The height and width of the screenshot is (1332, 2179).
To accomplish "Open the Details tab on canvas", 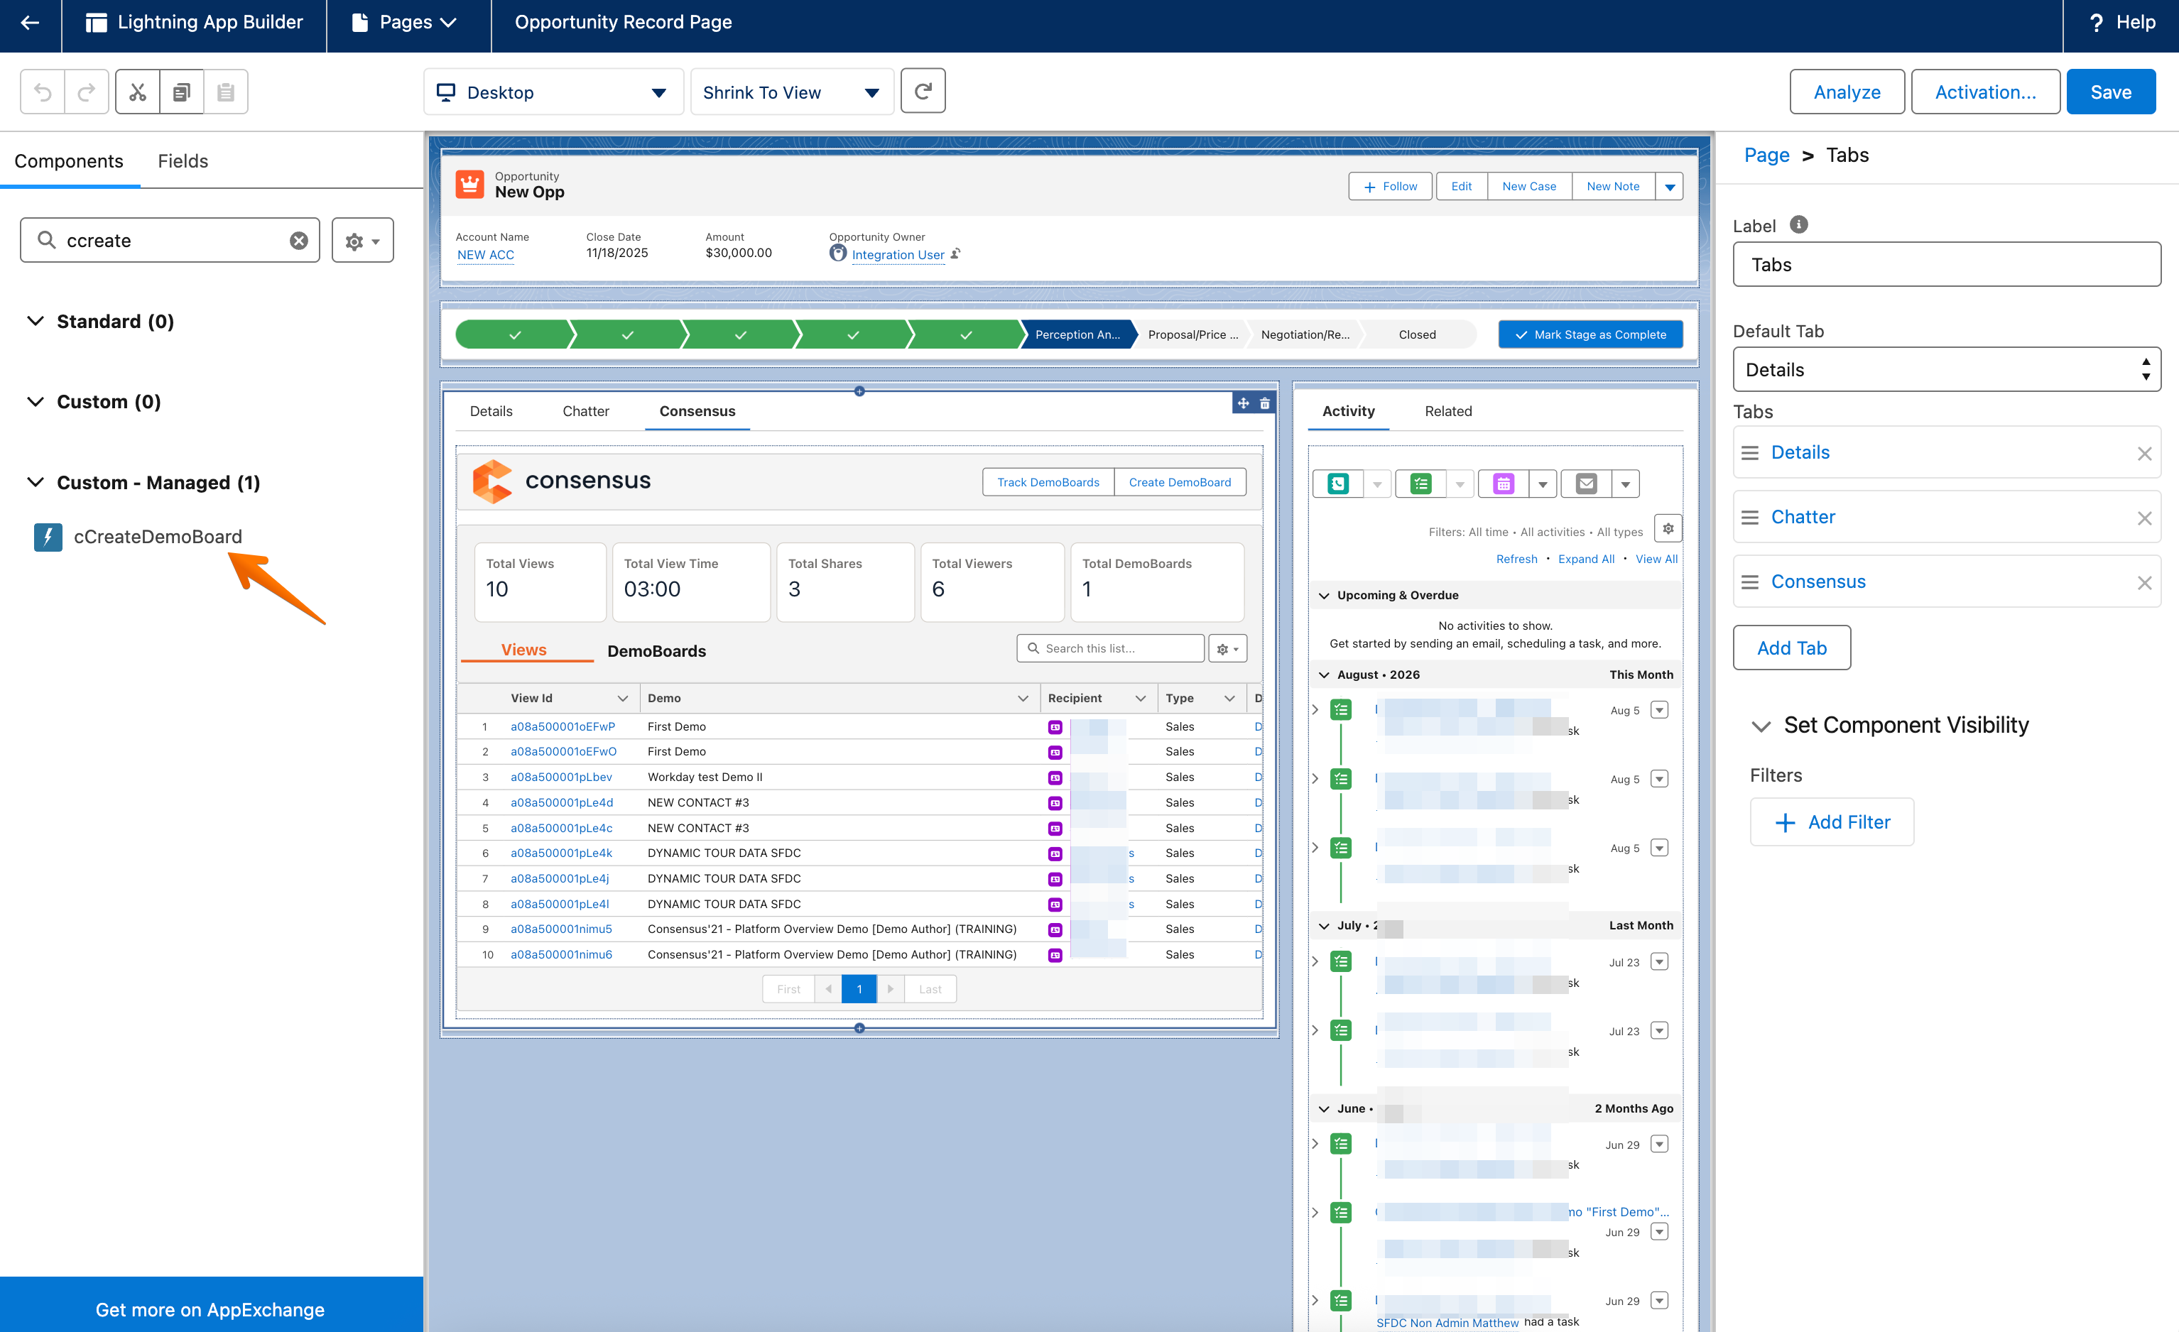I will point(491,411).
